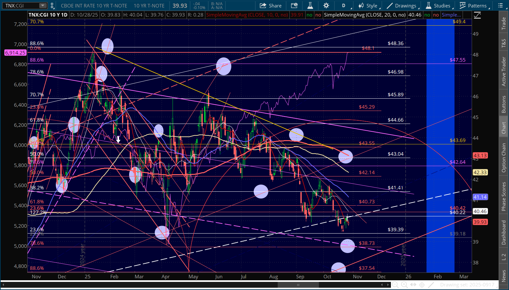509x290 pixels.
Task: Click the beaker Edit Studies icon
Action: coord(310,6)
